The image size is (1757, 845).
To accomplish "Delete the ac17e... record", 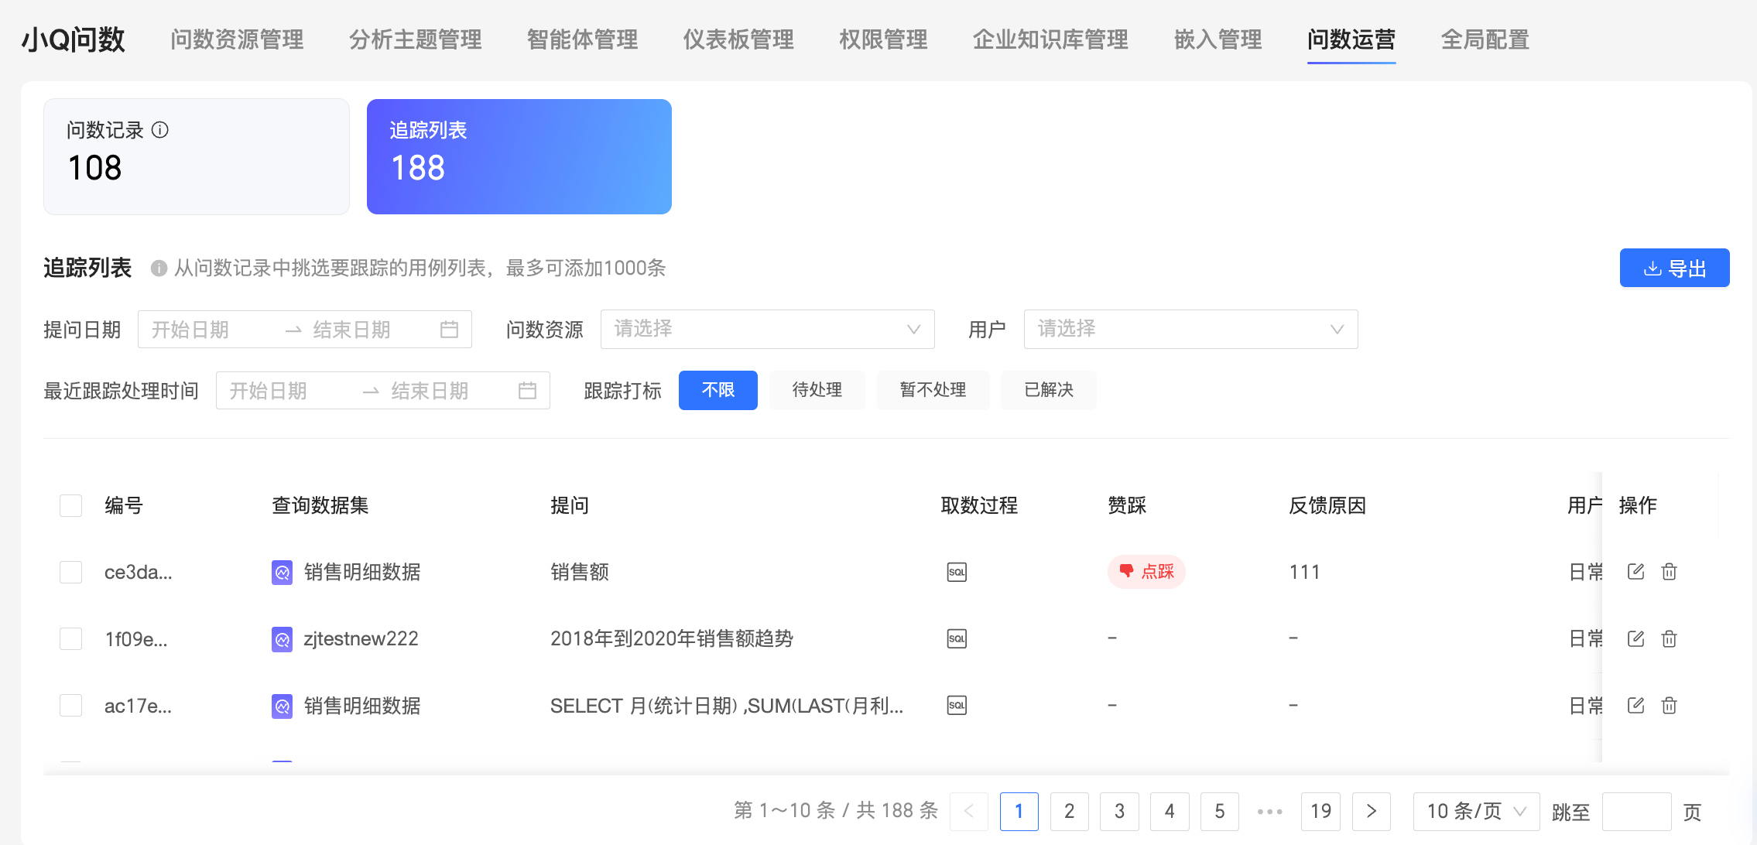I will coord(1670,705).
